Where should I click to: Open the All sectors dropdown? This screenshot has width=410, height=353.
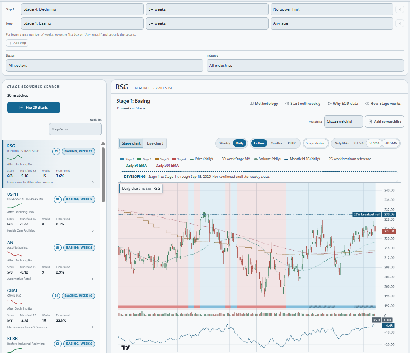[105, 65]
